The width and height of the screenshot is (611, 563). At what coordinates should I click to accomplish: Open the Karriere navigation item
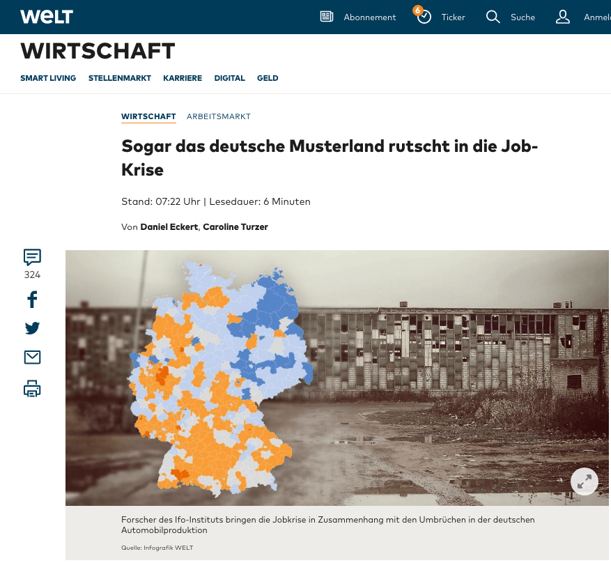(183, 78)
